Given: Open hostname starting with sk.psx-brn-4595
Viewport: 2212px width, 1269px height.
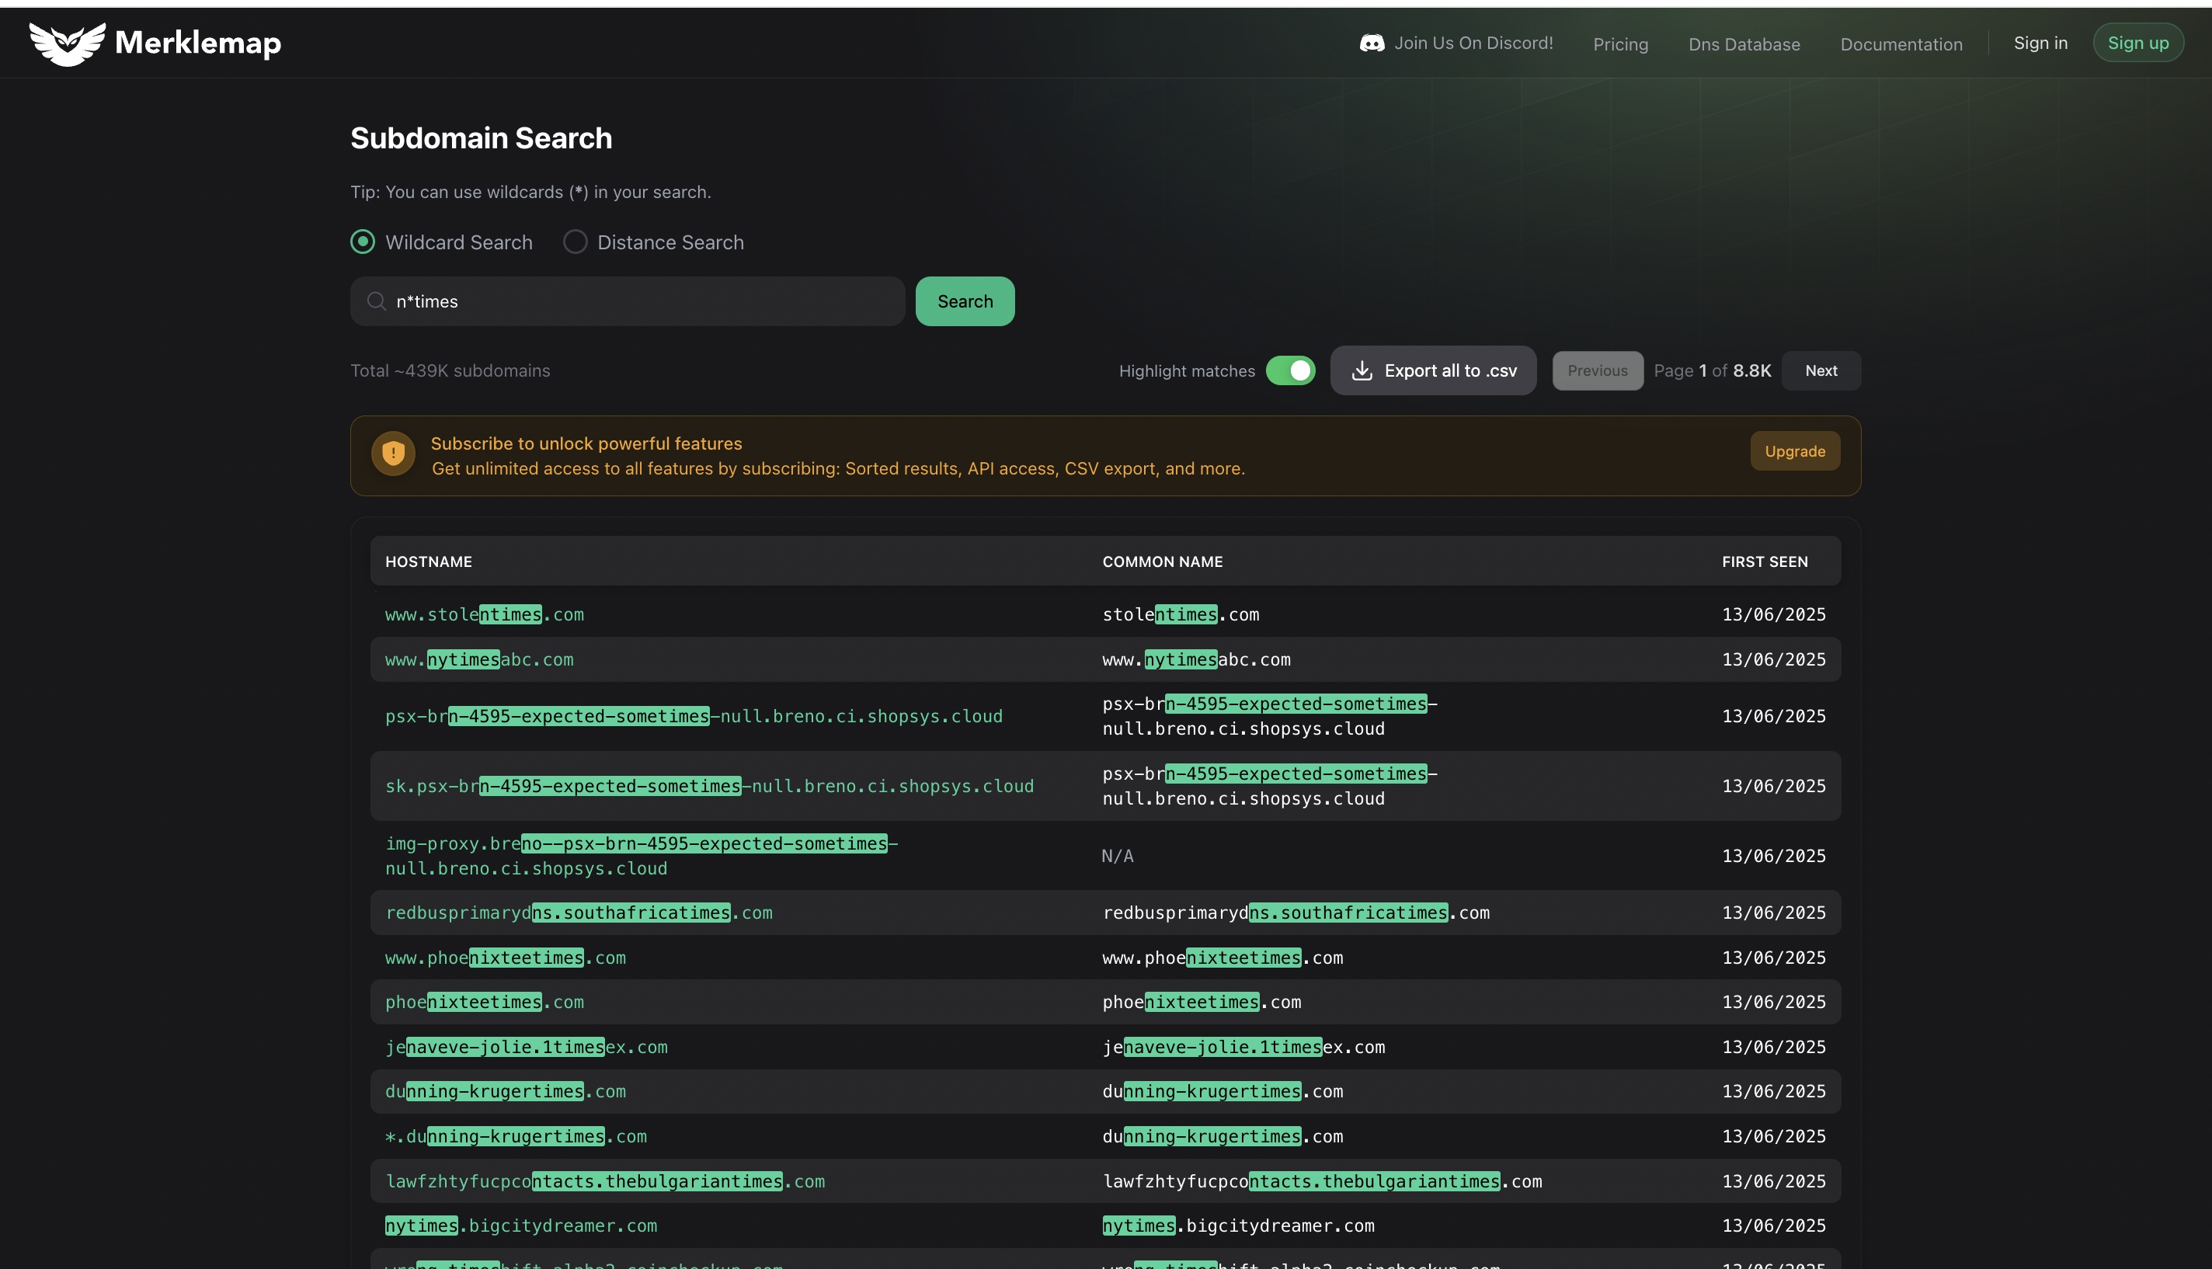Looking at the screenshot, I should point(708,785).
